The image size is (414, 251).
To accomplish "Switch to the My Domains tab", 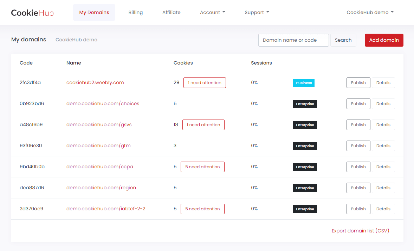I will click(x=94, y=12).
